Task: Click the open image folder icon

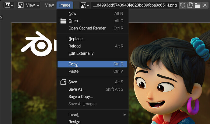Action: pos(198,5)
